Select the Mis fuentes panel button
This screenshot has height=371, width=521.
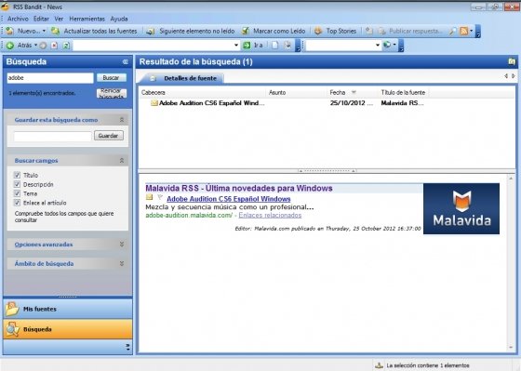pyautogui.click(x=68, y=309)
